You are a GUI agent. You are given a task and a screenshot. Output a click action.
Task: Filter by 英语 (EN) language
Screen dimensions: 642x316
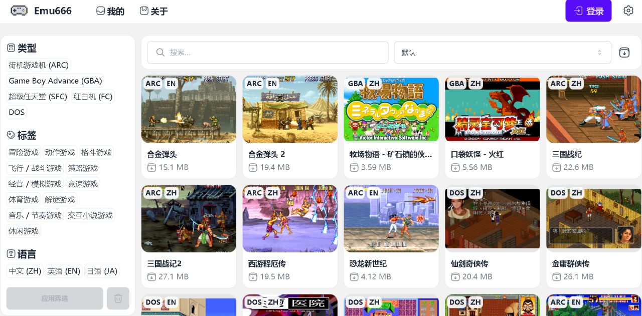coord(64,271)
